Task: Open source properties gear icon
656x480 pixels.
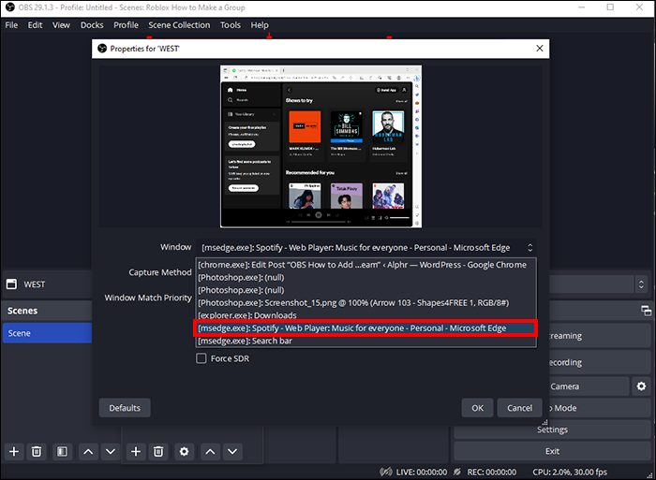Action: click(x=184, y=452)
